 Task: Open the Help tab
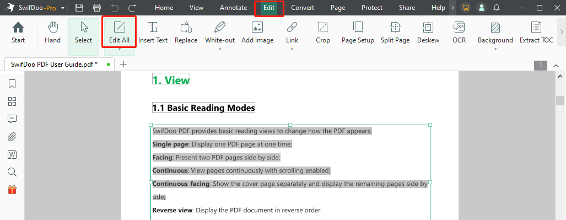click(x=439, y=8)
